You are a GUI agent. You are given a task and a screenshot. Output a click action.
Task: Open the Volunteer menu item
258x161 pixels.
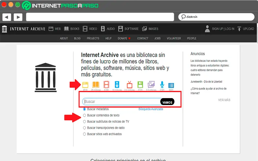tap(174, 38)
